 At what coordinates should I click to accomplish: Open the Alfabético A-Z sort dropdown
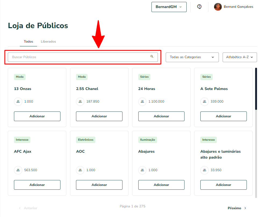[240, 57]
